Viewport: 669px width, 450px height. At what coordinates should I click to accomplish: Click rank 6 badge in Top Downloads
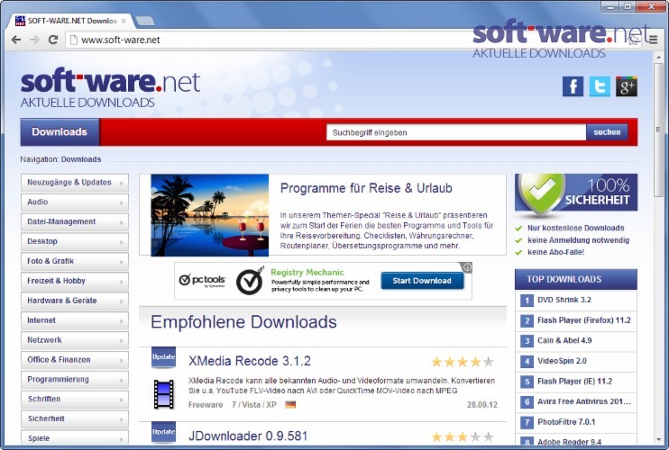point(527,402)
